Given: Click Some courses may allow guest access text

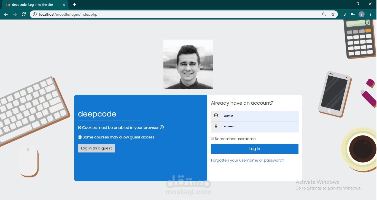Looking at the screenshot, I should 119,137.
